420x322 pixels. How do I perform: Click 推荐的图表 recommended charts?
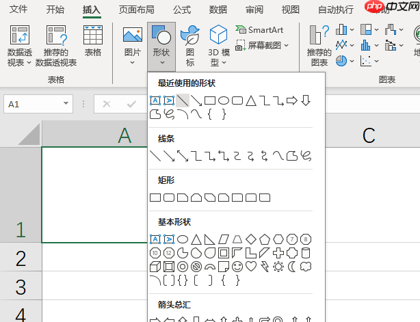(x=319, y=46)
